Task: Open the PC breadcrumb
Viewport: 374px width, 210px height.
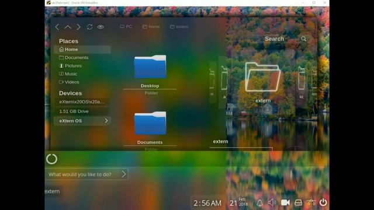Action: (126, 26)
